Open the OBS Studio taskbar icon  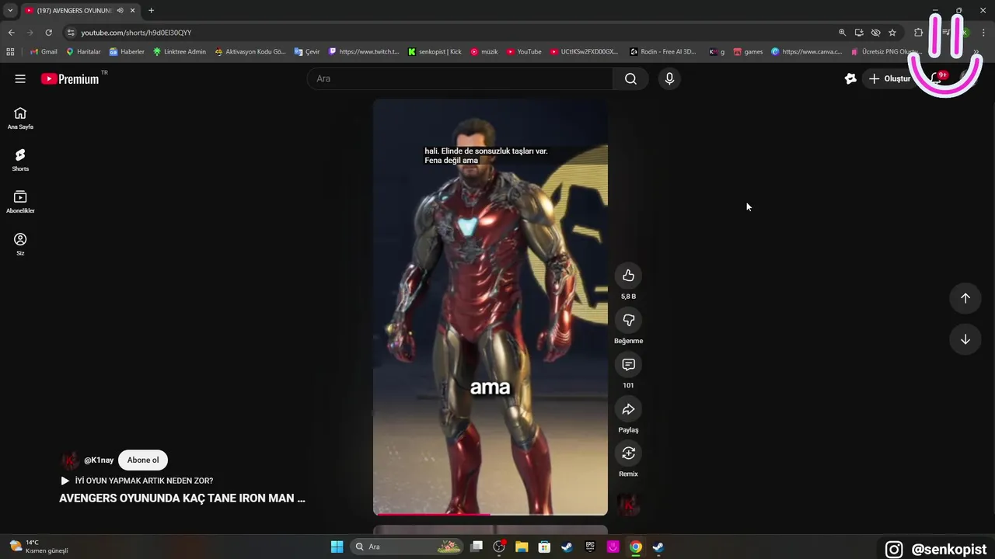499,547
